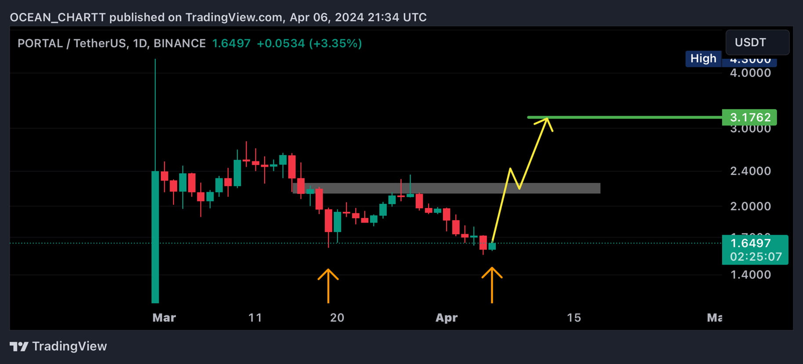This screenshot has width=803, height=364.
Task: Click the "11" date label on the time axis
Action: [255, 318]
